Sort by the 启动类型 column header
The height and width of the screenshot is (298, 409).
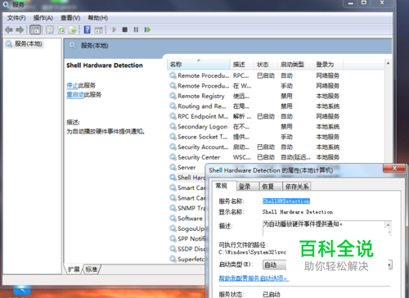coord(295,65)
